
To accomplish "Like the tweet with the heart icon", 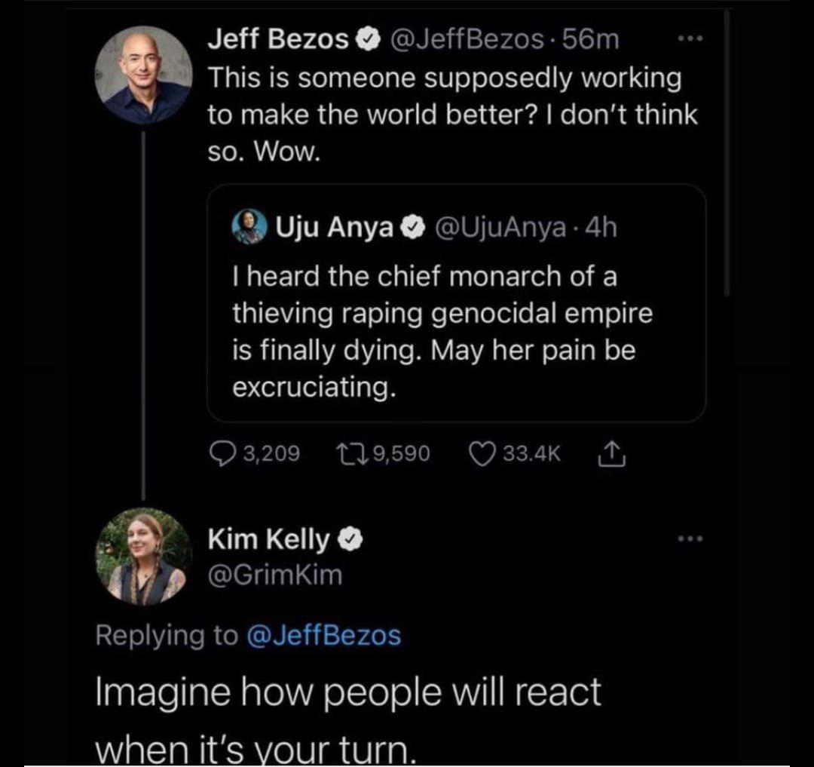I will click(480, 453).
